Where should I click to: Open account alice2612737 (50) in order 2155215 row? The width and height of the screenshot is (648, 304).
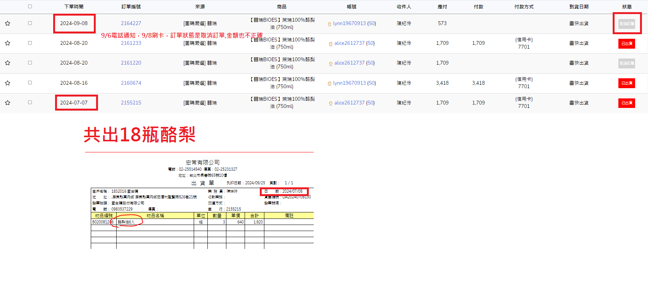(354, 103)
